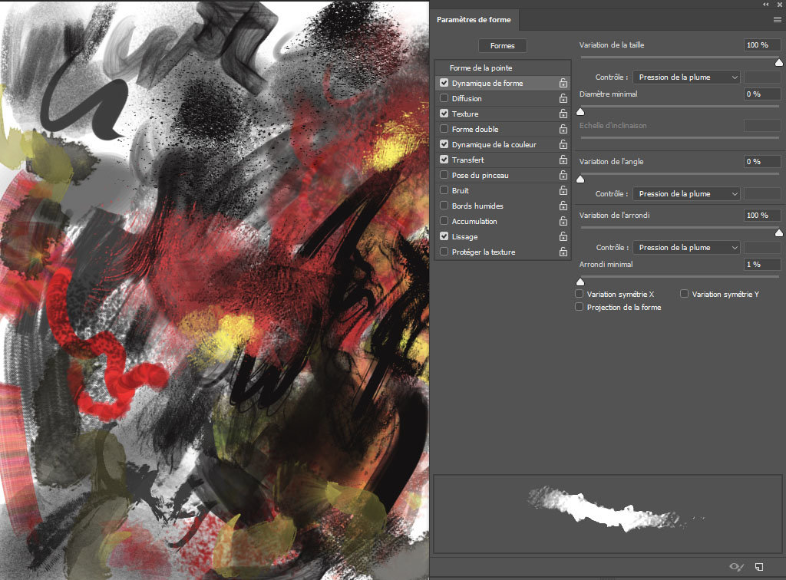
Task: Click the Diamètre minimal value field
Action: tap(761, 94)
